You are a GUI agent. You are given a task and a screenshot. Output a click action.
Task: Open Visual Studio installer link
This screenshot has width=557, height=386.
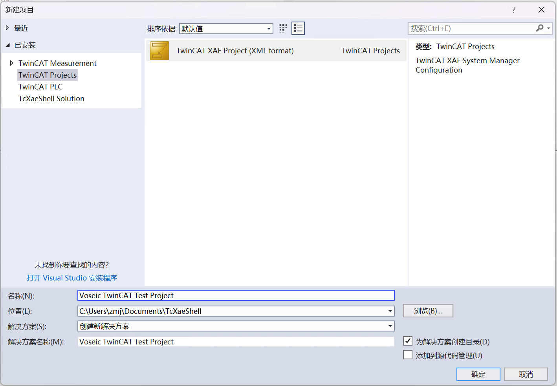(x=72, y=278)
